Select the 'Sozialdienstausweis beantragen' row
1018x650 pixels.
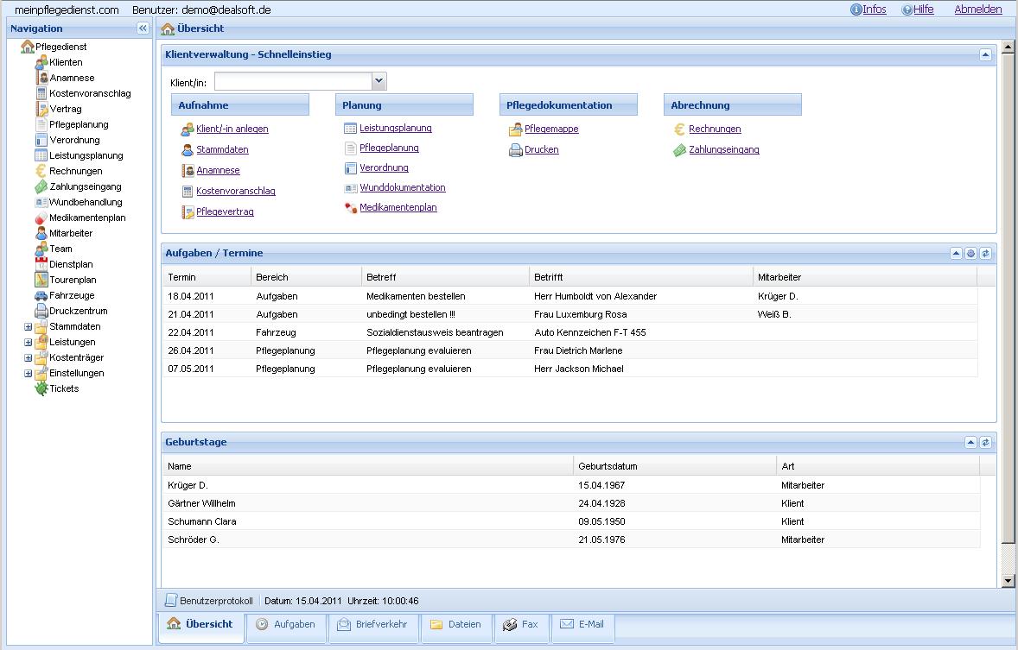tap(570, 333)
